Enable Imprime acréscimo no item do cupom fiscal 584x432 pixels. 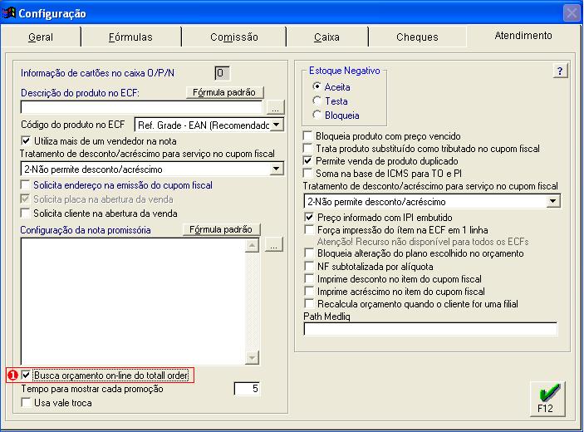pos(395,292)
